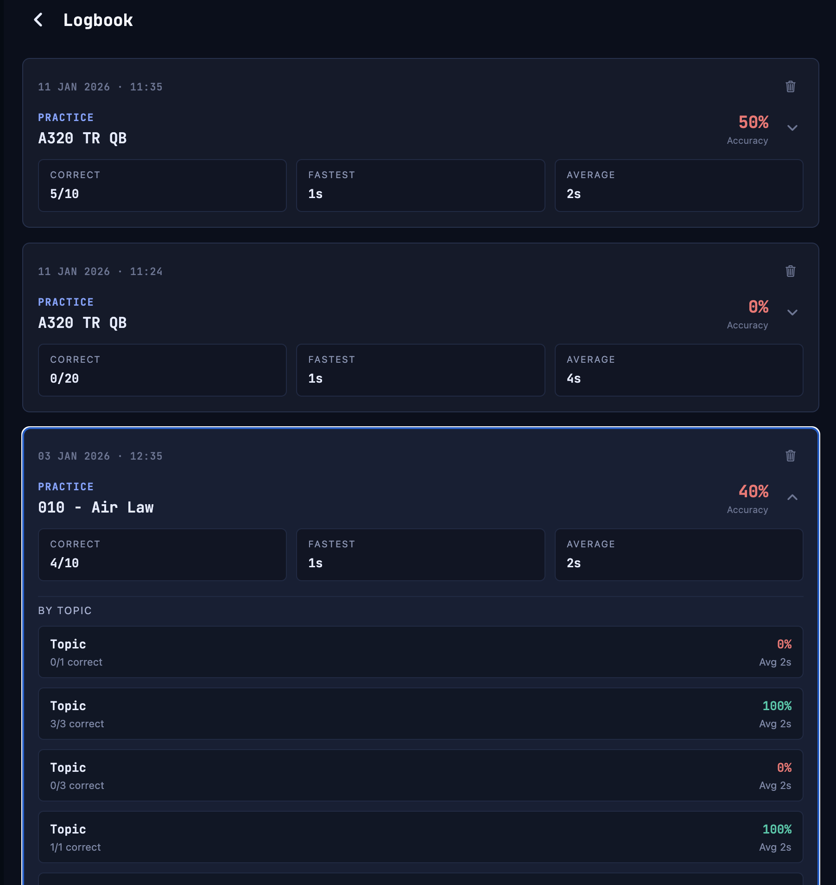Open the topic row with 0/1 correct
This screenshot has height=885, width=836.
[x=420, y=652]
